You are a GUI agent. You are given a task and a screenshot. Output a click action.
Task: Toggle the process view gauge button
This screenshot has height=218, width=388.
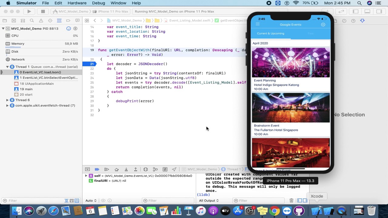point(69,28)
